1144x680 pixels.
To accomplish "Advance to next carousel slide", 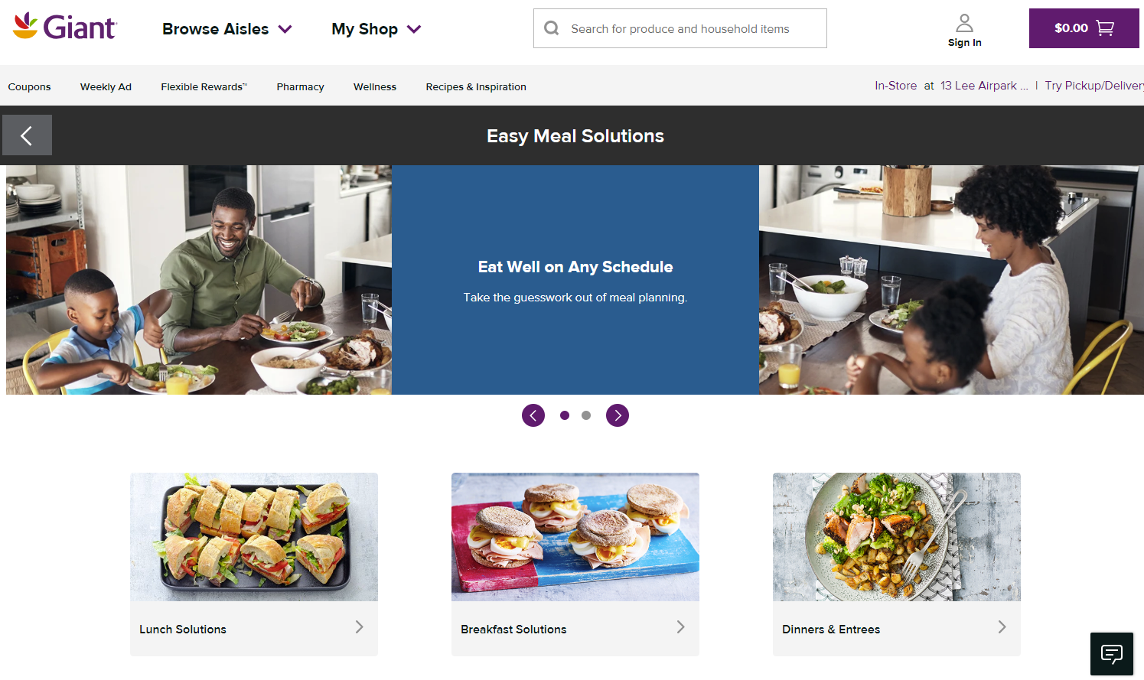I will point(618,415).
